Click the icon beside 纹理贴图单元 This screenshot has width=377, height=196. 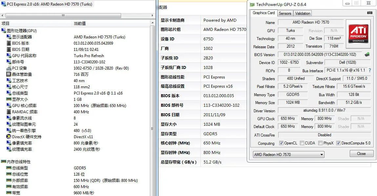pyautogui.click(x=9, y=124)
